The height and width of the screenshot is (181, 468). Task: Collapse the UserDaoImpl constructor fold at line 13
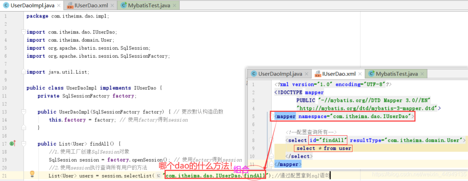coord(24,112)
